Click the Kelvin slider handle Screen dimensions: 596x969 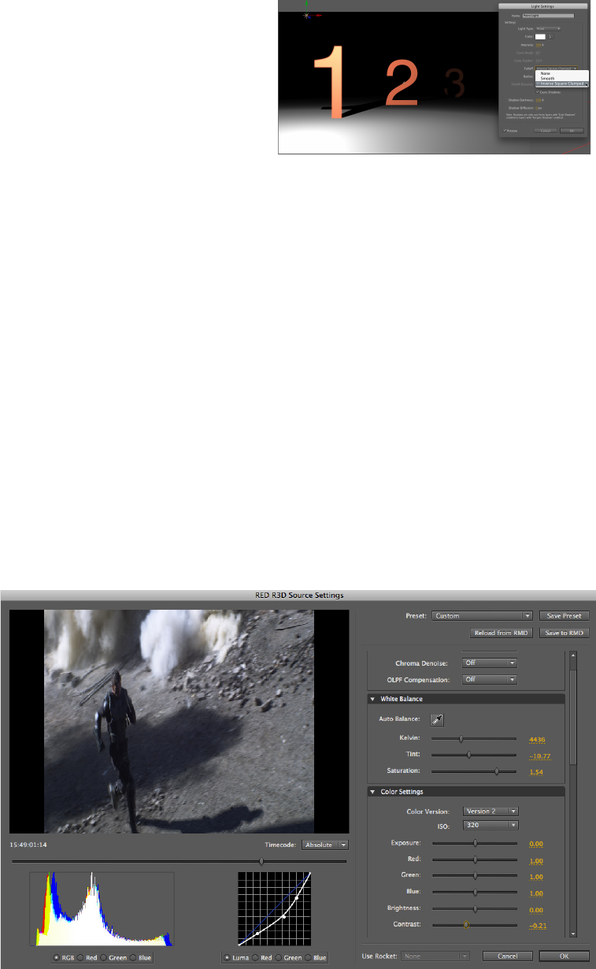461,740
